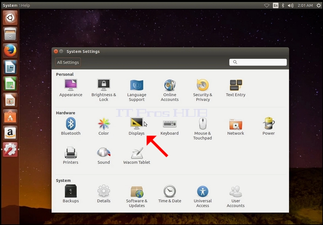This screenshot has width=323, height=225.
Task: Open the network indicator in the top panel
Action: [266, 6]
